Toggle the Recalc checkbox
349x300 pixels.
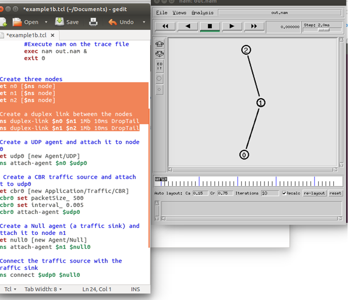(x=284, y=193)
